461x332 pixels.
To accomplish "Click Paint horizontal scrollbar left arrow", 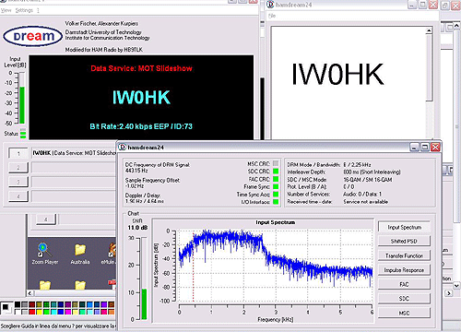I will click(30, 293).
